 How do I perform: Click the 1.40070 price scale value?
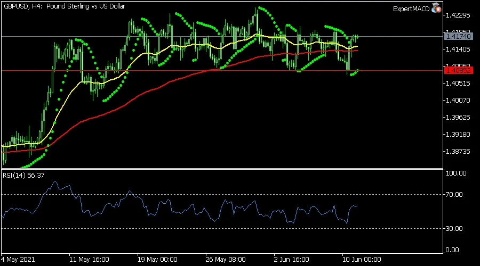point(458,101)
